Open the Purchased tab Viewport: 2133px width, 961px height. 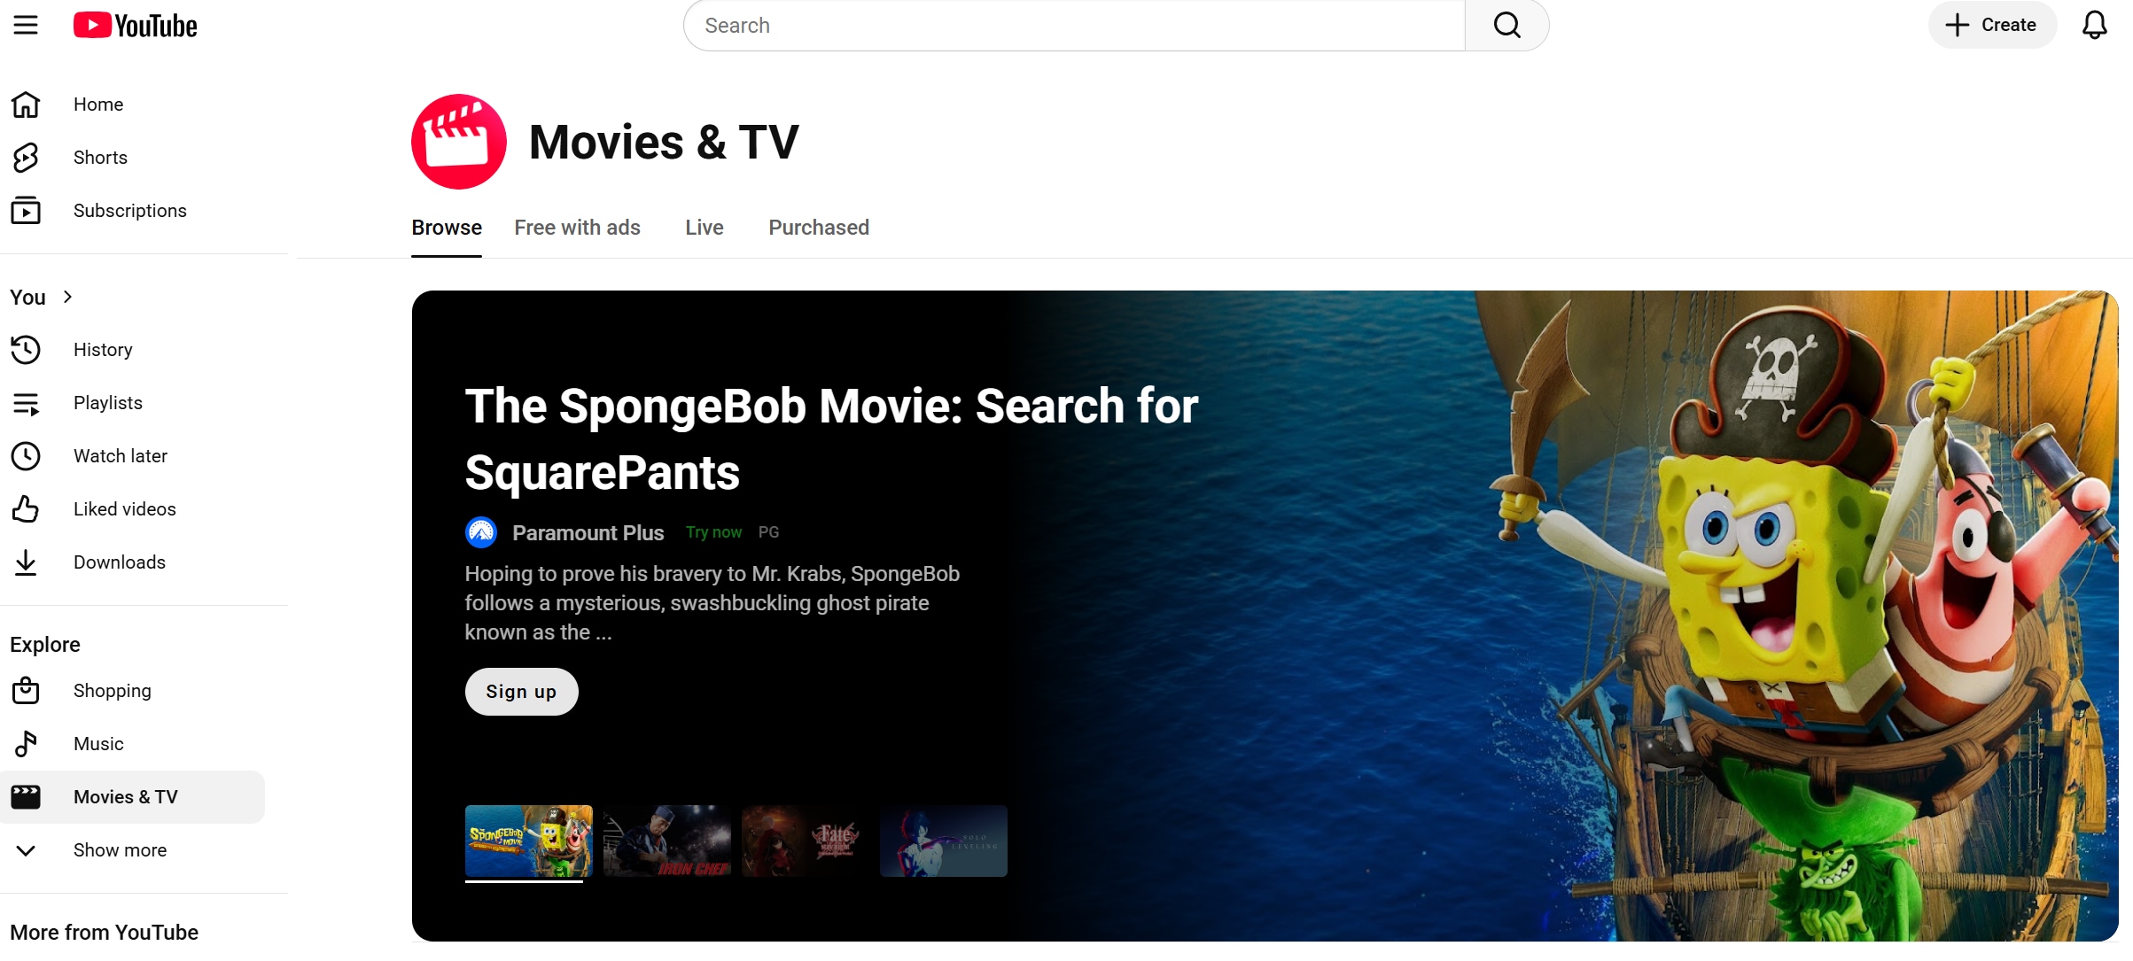[818, 228]
